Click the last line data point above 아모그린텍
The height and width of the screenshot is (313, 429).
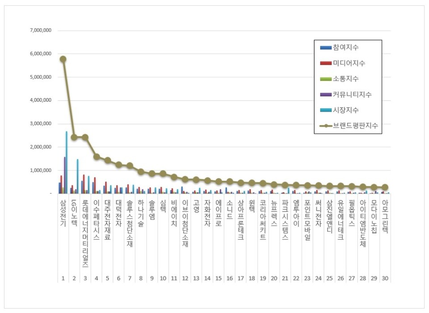[385, 188]
